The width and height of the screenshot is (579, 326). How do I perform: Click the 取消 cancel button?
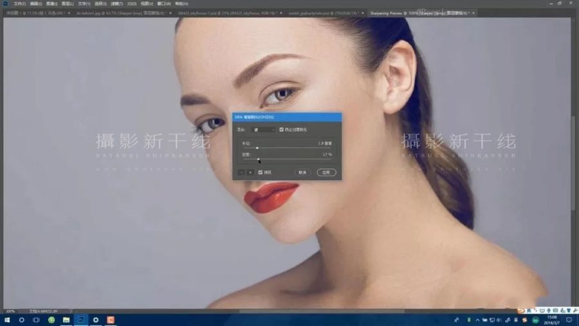coord(302,172)
